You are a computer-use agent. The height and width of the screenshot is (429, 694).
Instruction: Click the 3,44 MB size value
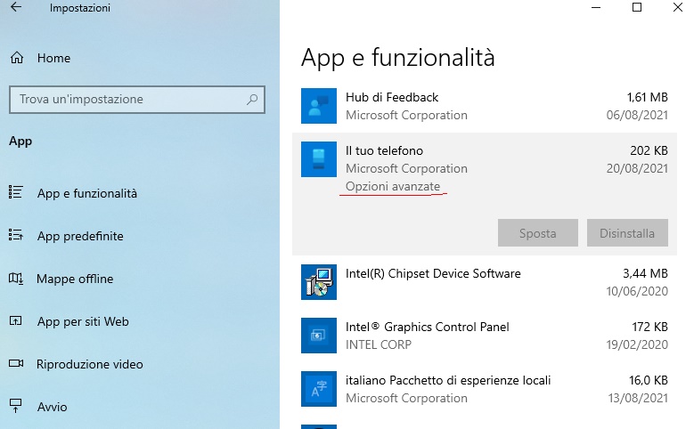pyautogui.click(x=645, y=273)
